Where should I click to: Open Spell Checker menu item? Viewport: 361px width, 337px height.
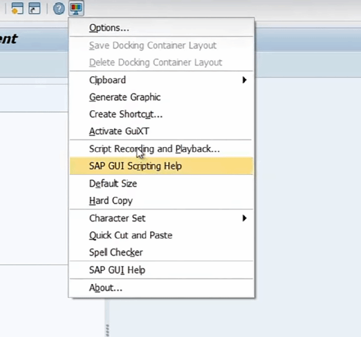pyautogui.click(x=161, y=252)
